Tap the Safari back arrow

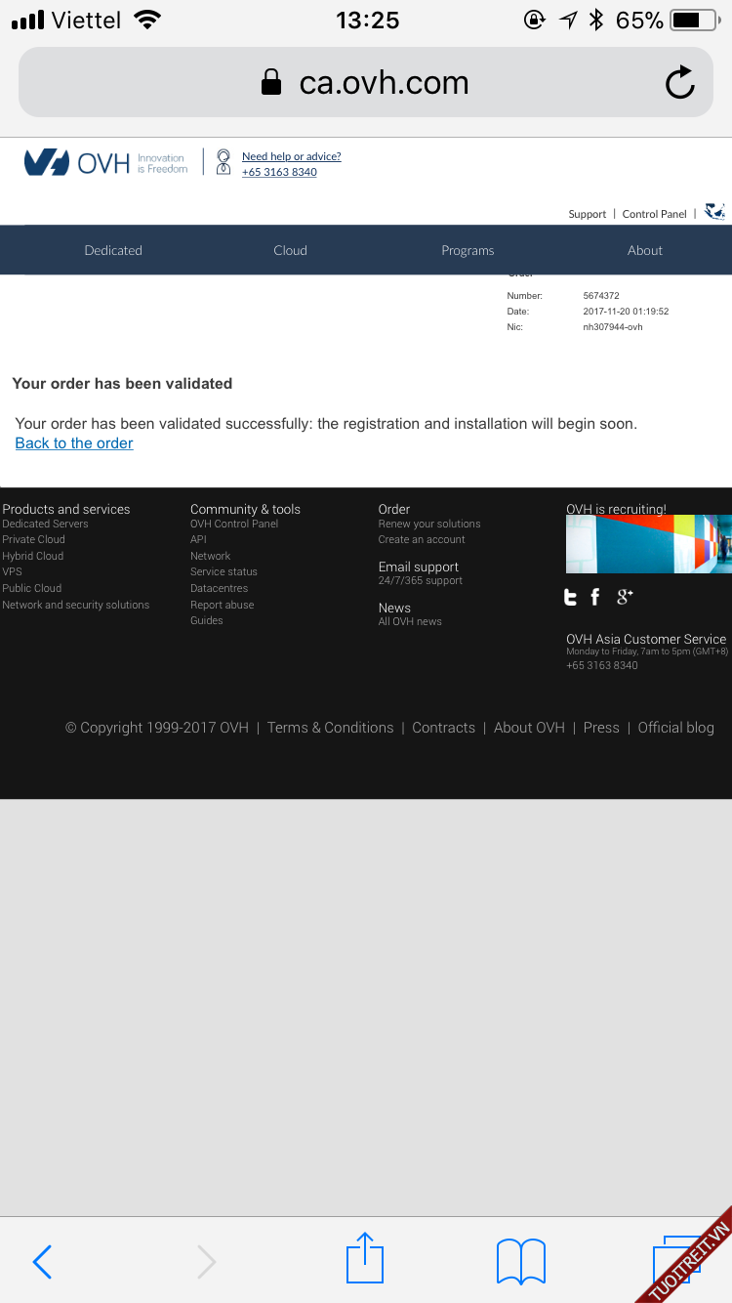(x=42, y=1261)
